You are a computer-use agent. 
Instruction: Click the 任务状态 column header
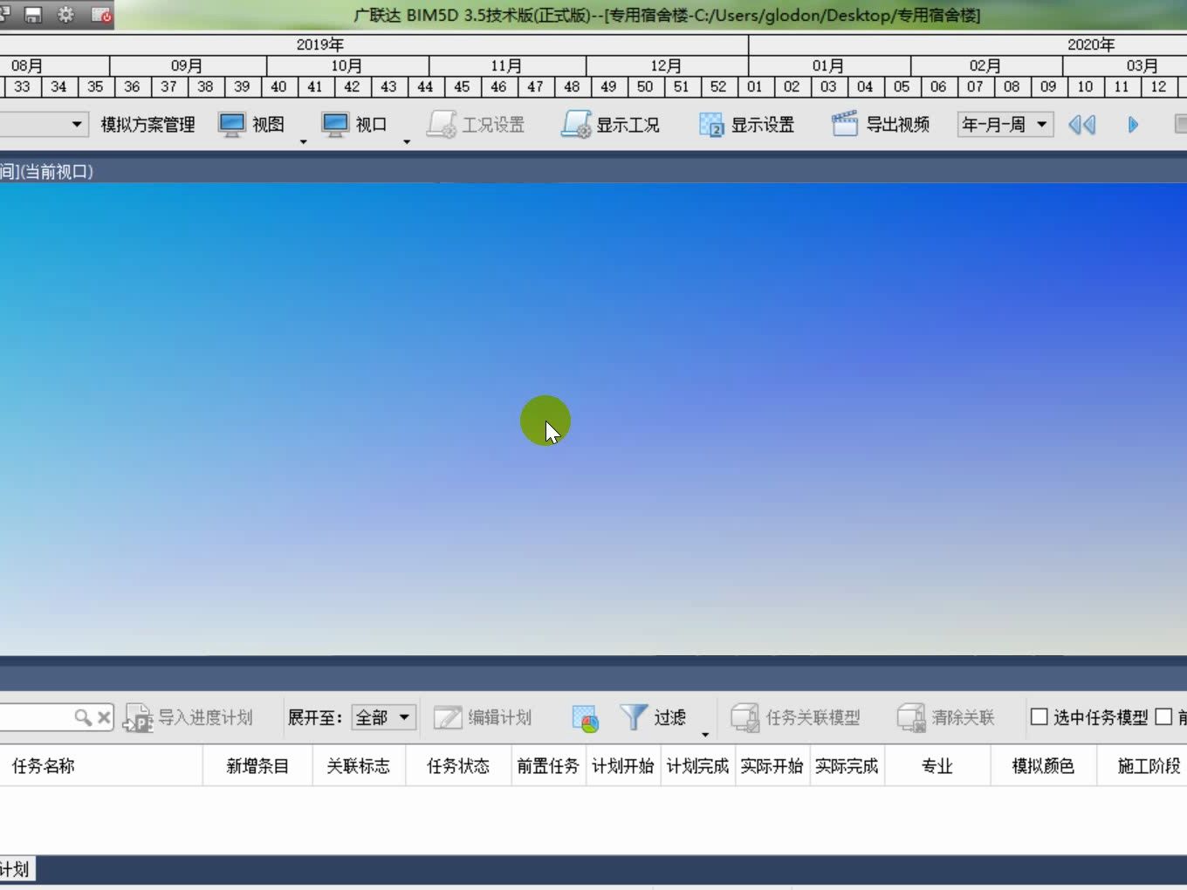click(x=458, y=766)
